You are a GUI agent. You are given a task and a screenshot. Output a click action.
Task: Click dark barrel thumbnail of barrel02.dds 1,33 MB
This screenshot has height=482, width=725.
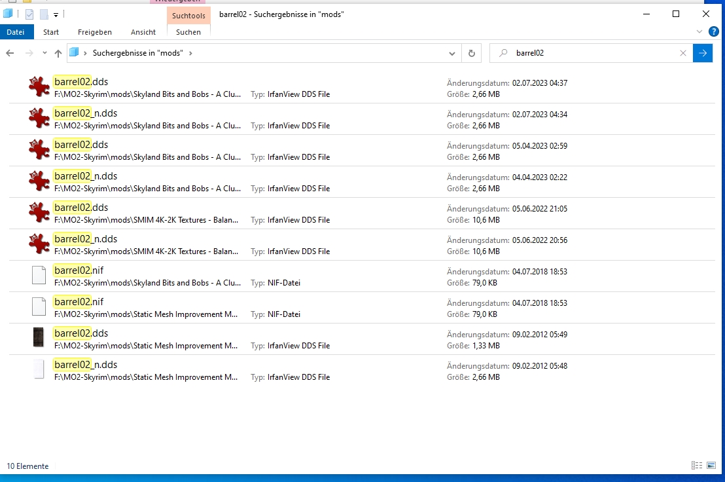pyautogui.click(x=39, y=337)
